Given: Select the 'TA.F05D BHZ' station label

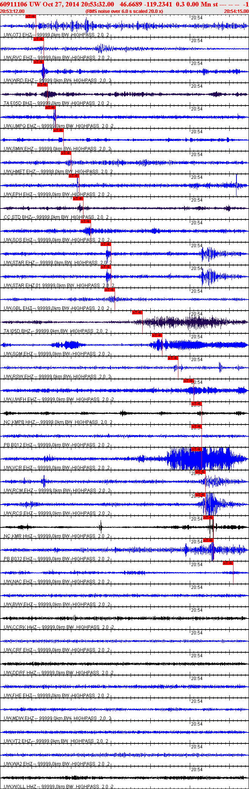Looking at the screenshot, I should 18,103.
